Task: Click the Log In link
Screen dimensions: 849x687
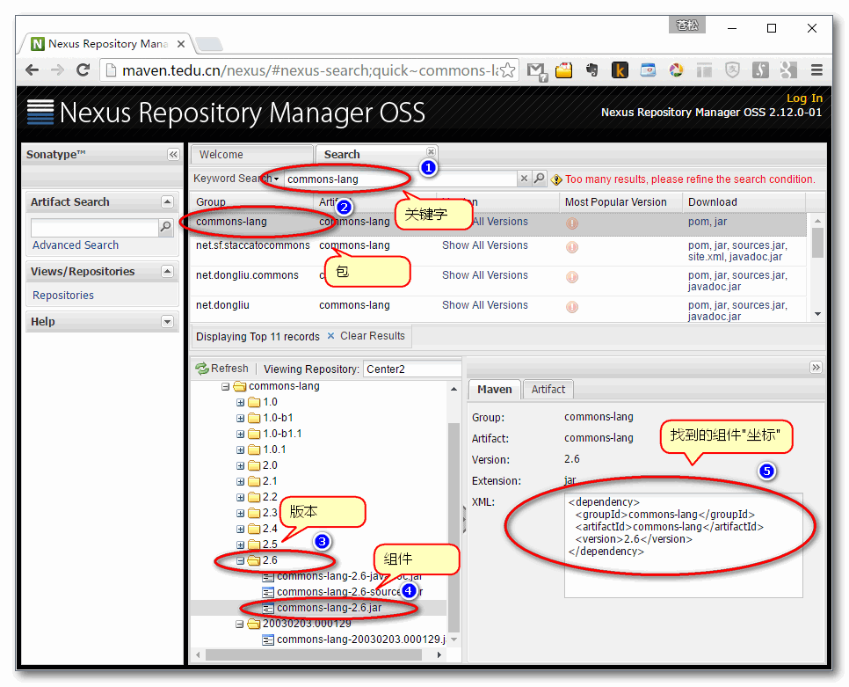Action: coord(804,98)
